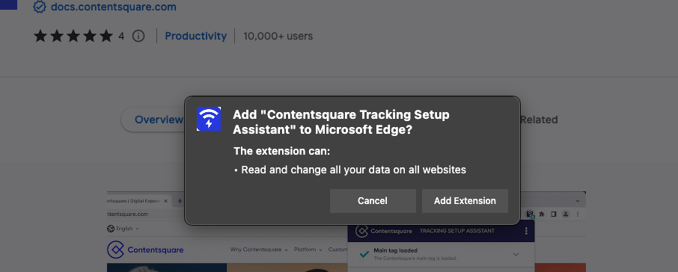Switch to the Overview tab
The image size is (678, 272).
point(159,120)
